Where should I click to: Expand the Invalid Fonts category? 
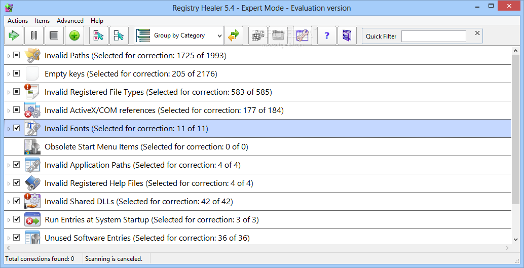(x=9, y=129)
